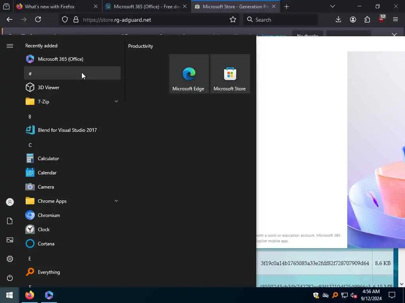Open Cortana
The width and height of the screenshot is (405, 303).
point(72,243)
